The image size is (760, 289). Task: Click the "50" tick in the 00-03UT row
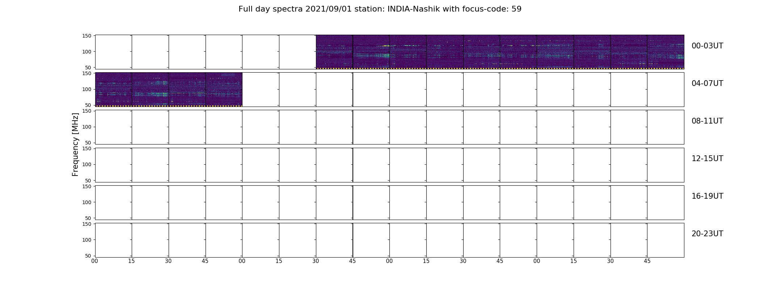(88, 68)
